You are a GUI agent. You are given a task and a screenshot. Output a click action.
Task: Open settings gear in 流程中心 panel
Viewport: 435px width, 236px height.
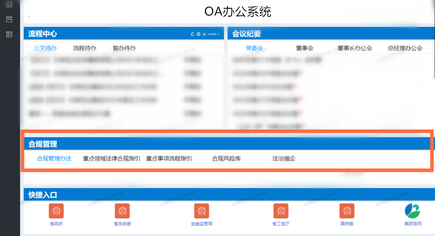tap(198, 34)
